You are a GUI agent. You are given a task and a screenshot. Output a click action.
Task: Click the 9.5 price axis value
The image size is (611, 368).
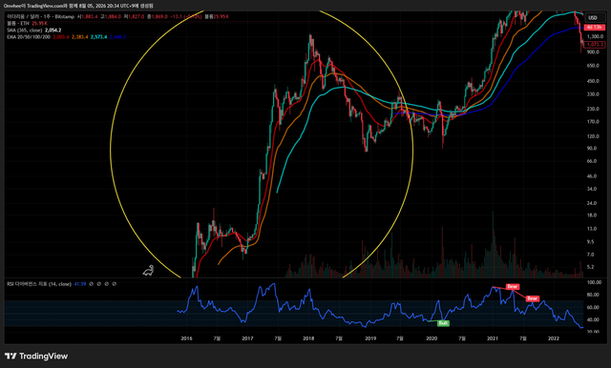coord(590,241)
